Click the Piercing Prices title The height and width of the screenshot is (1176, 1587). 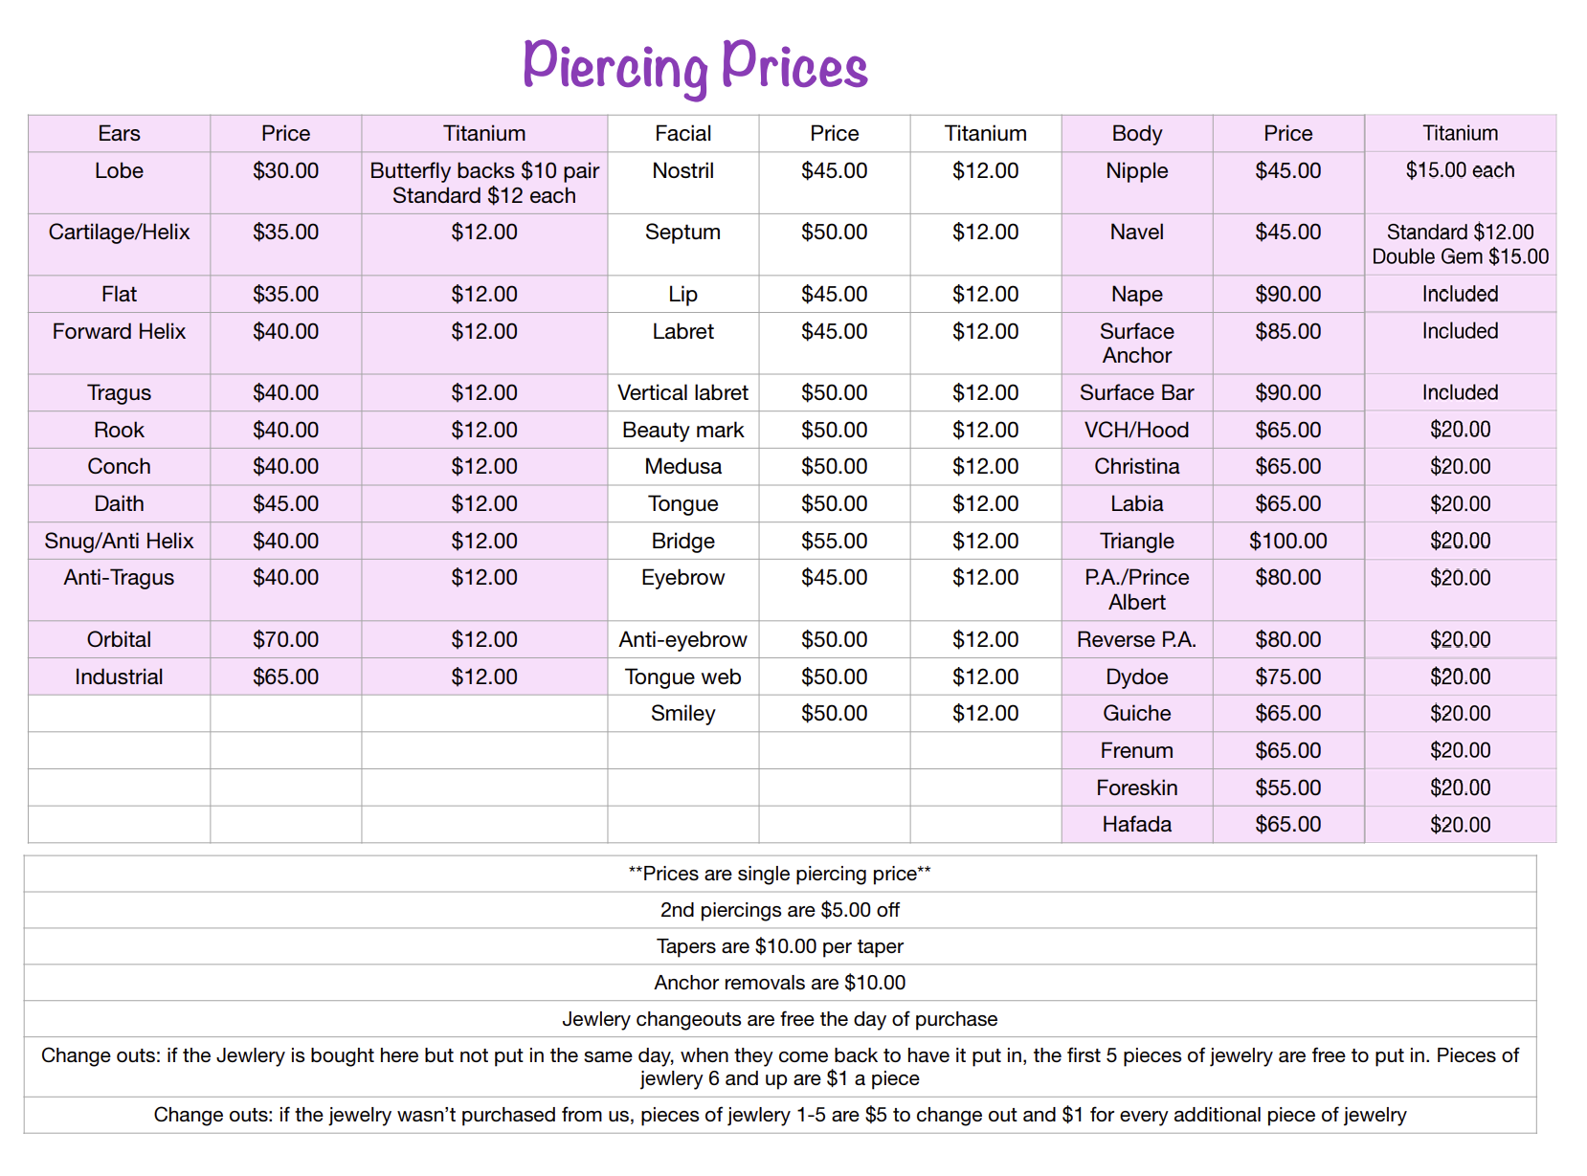tap(695, 66)
